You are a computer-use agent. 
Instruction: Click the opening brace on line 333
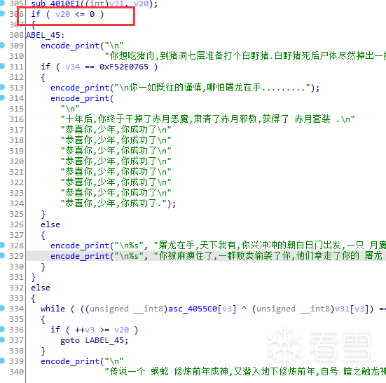point(33,298)
